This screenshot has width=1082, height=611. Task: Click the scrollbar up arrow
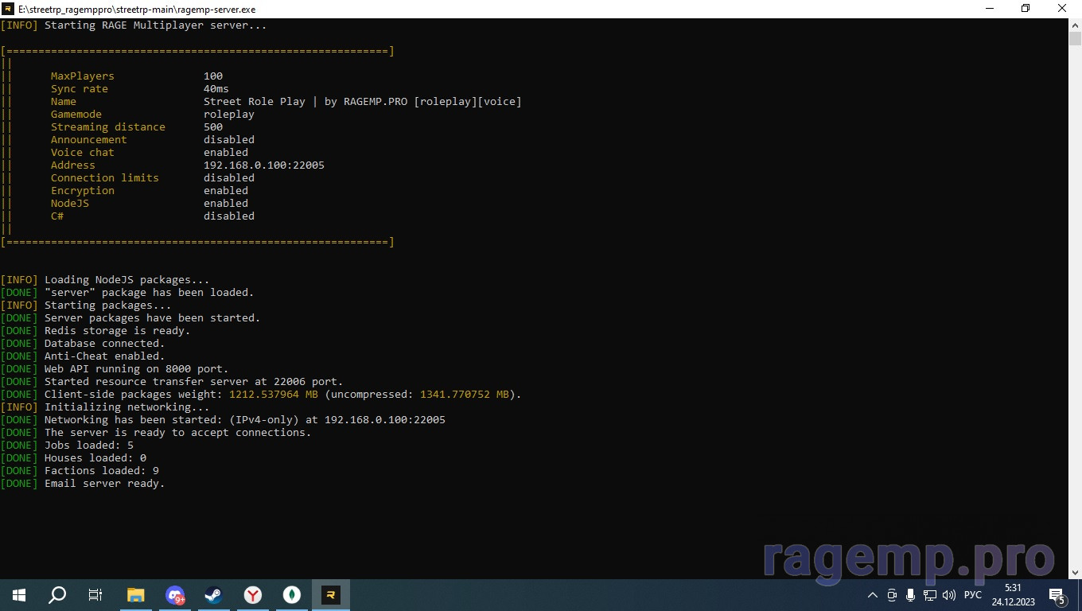1075,25
